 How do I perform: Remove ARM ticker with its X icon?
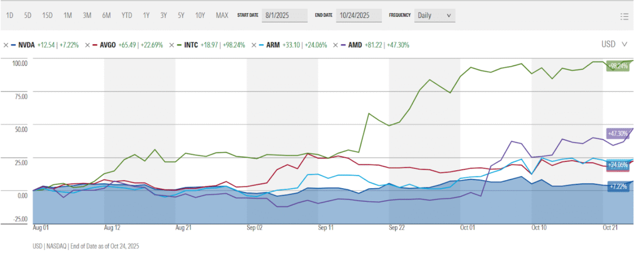(254, 45)
